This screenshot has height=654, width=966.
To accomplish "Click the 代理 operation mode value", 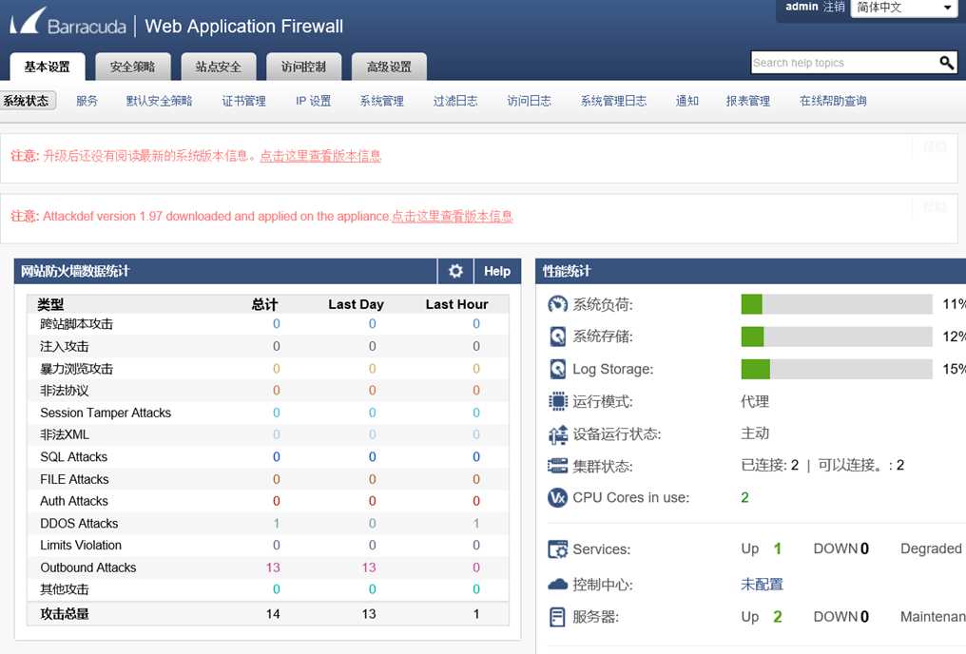I will tap(755, 401).
